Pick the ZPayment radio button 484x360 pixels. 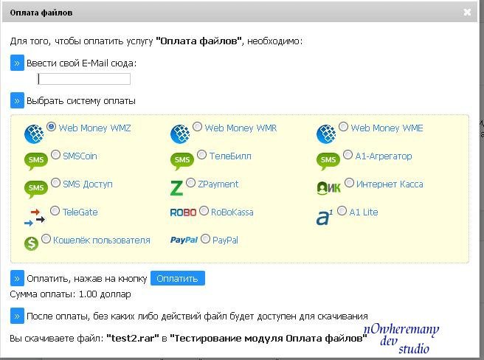191,183
